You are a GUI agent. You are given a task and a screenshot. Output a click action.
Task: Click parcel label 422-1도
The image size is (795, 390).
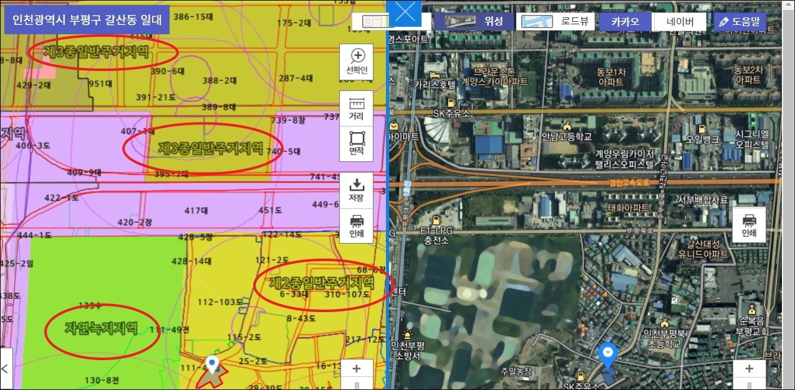tap(62, 197)
